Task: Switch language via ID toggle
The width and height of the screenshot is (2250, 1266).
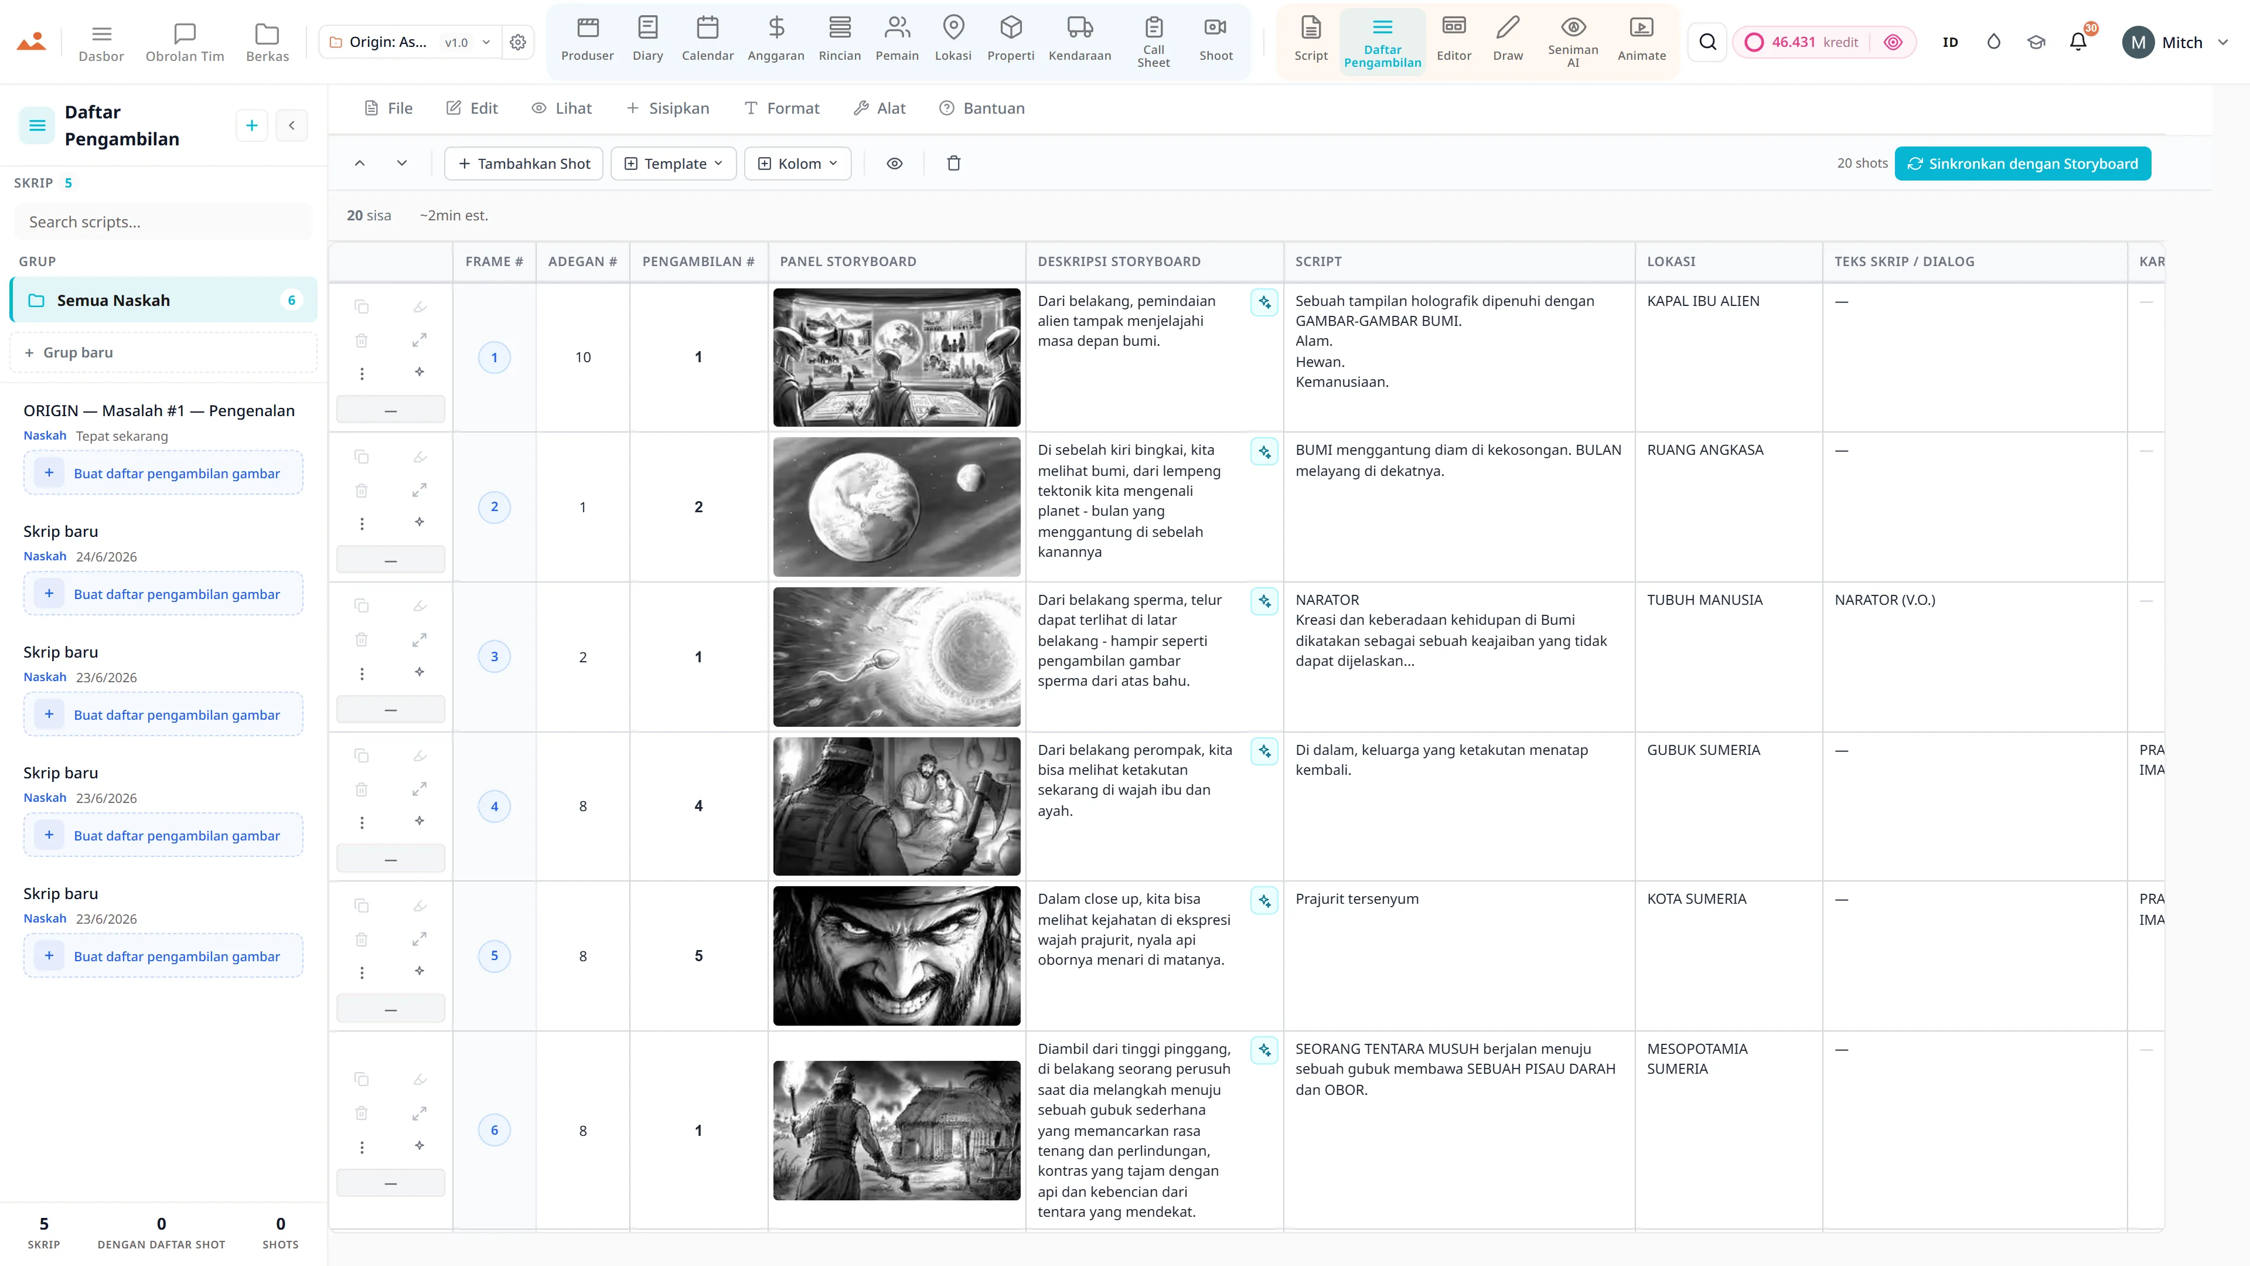Action: 1949,42
